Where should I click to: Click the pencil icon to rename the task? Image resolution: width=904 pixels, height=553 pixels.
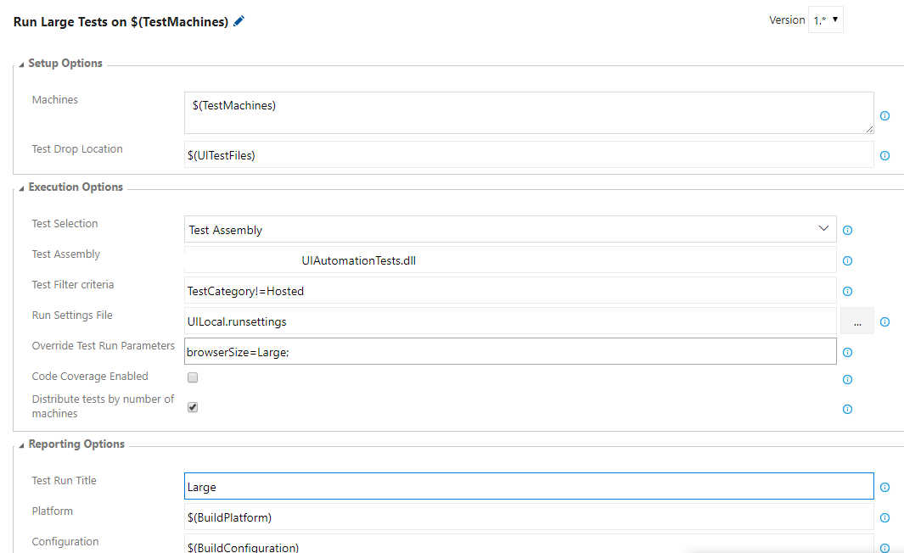click(238, 21)
